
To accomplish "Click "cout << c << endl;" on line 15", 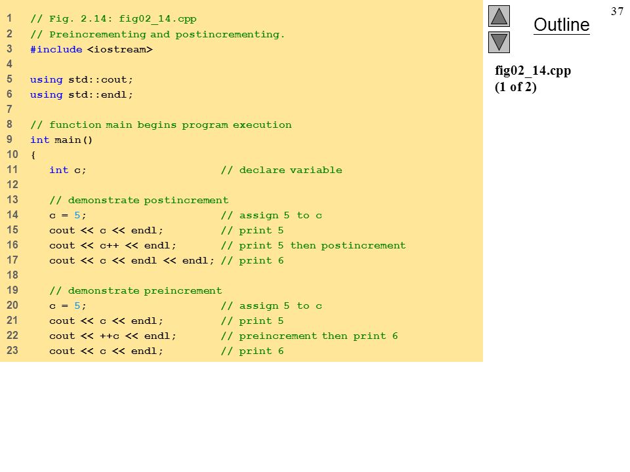I will coord(106,230).
